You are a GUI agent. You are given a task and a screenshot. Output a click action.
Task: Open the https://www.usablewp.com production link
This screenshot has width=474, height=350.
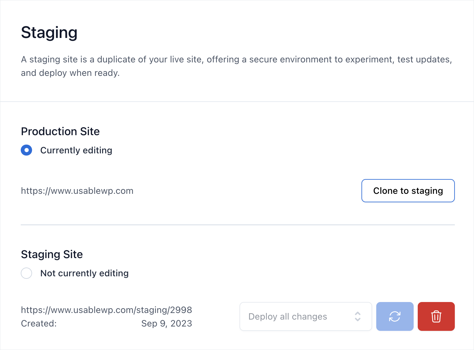click(x=77, y=191)
